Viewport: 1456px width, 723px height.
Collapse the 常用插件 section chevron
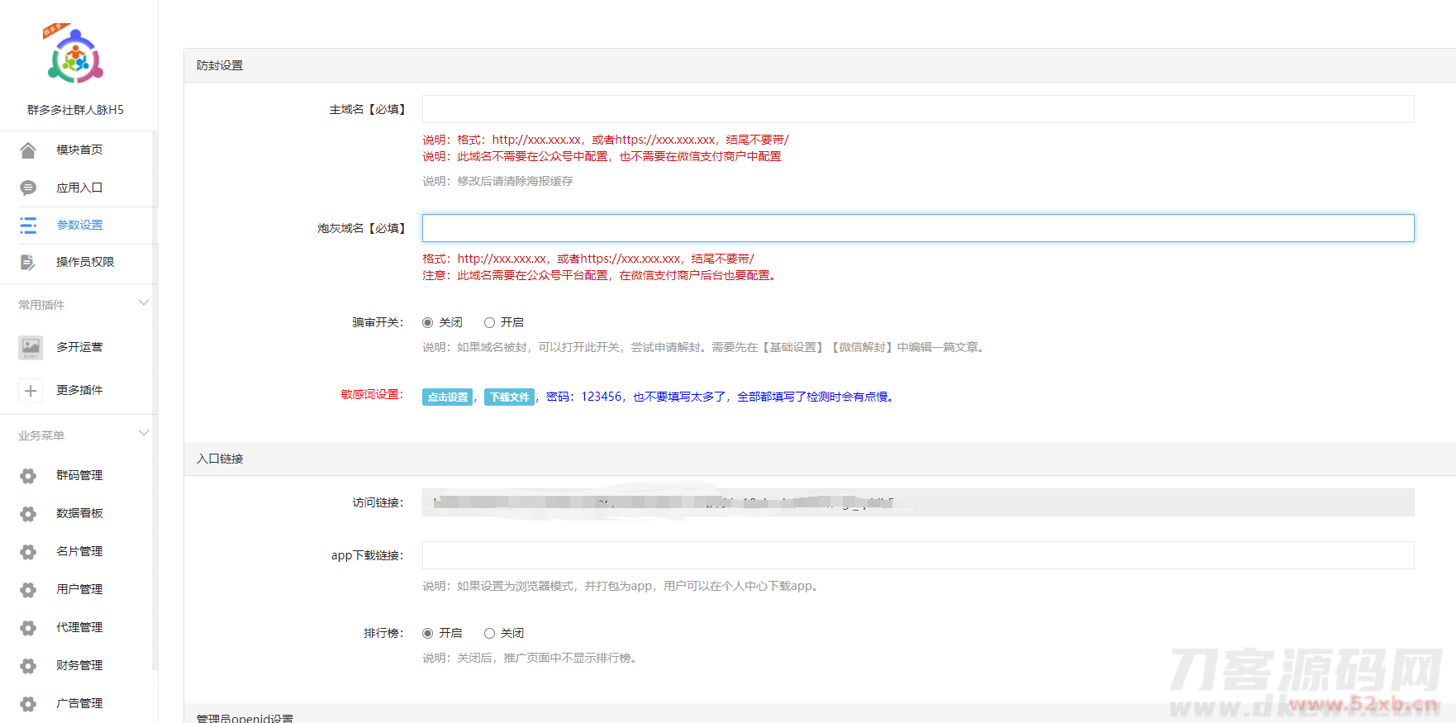click(144, 302)
